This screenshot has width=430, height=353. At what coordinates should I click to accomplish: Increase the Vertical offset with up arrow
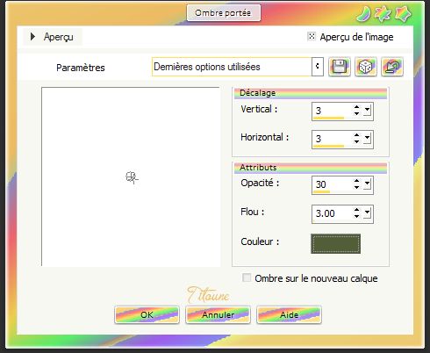tap(356, 107)
